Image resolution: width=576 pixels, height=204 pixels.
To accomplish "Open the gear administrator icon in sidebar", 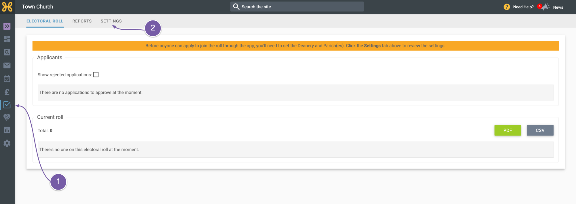I will point(7,143).
